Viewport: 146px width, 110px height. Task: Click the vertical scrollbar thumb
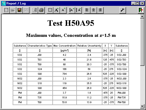point(142,42)
